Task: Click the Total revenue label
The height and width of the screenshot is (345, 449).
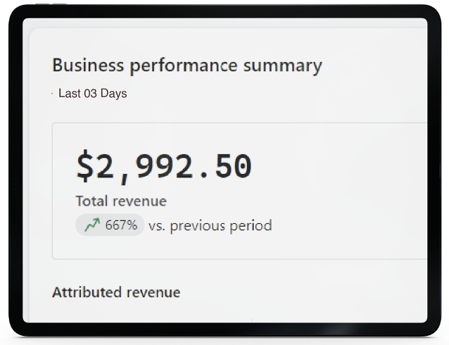Action: coord(121,201)
